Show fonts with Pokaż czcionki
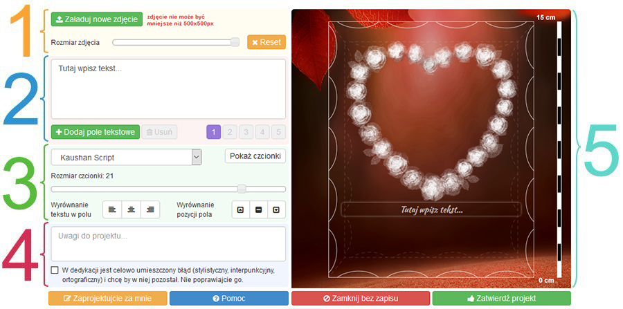The width and height of the screenshot is (623, 309). [255, 156]
